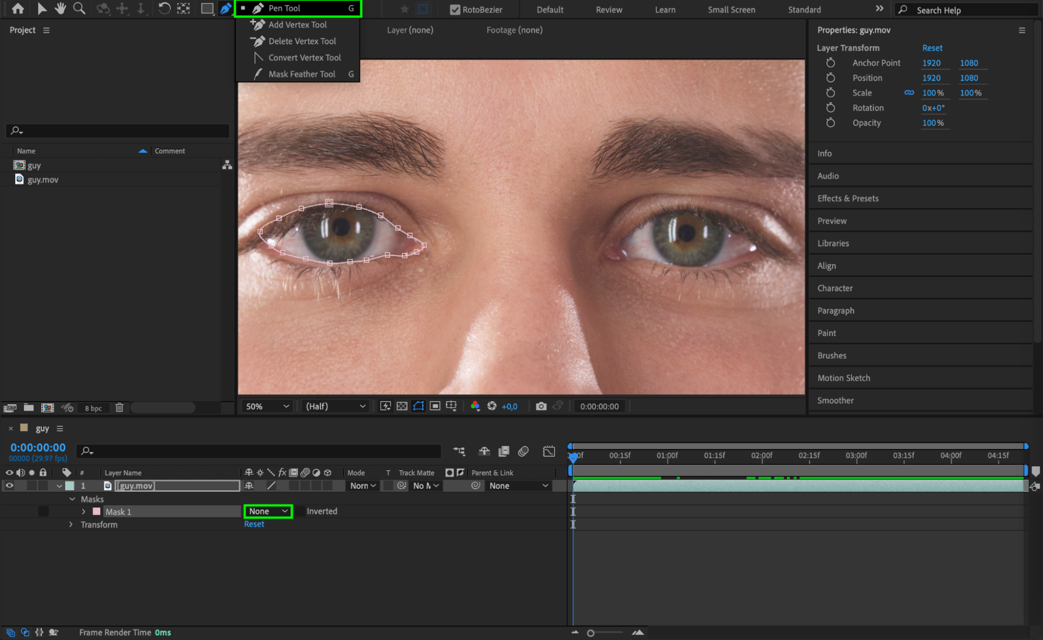The width and height of the screenshot is (1043, 640).
Task: Click the Rotation tool icon
Action: click(164, 8)
